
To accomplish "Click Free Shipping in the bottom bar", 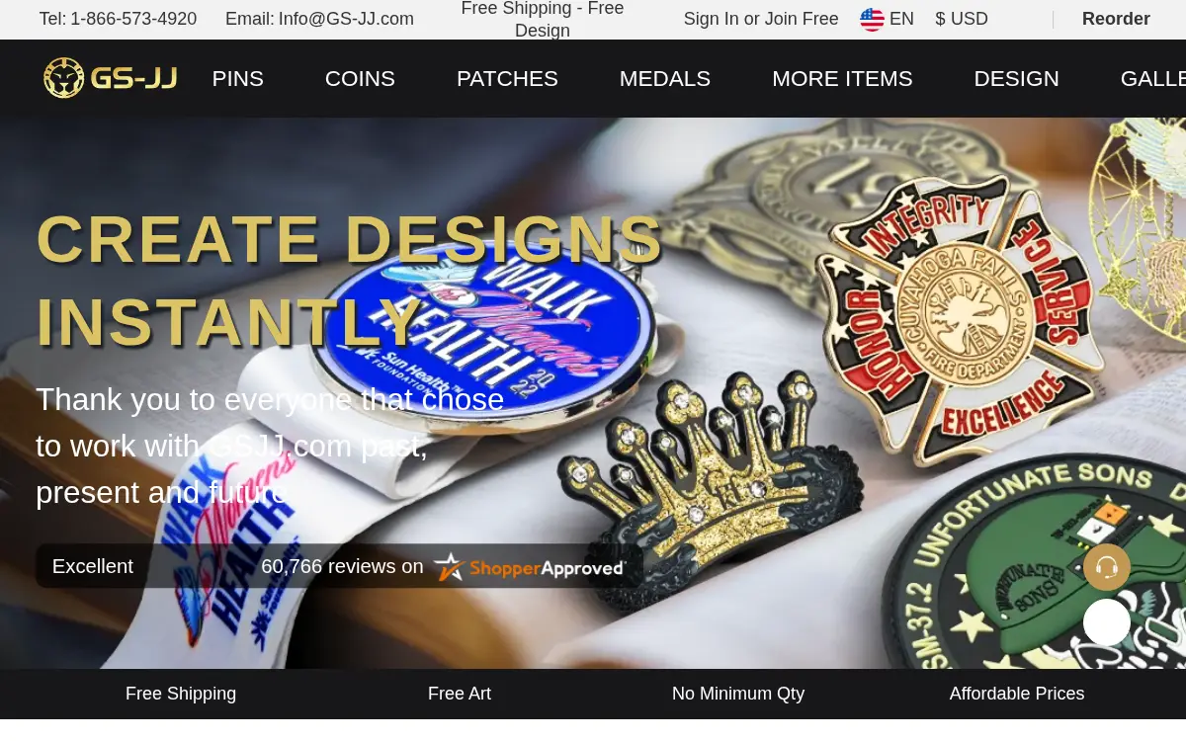I will coord(181,694).
